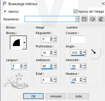Open the Biseau bevel shape picker arrow

(x=24, y=43)
